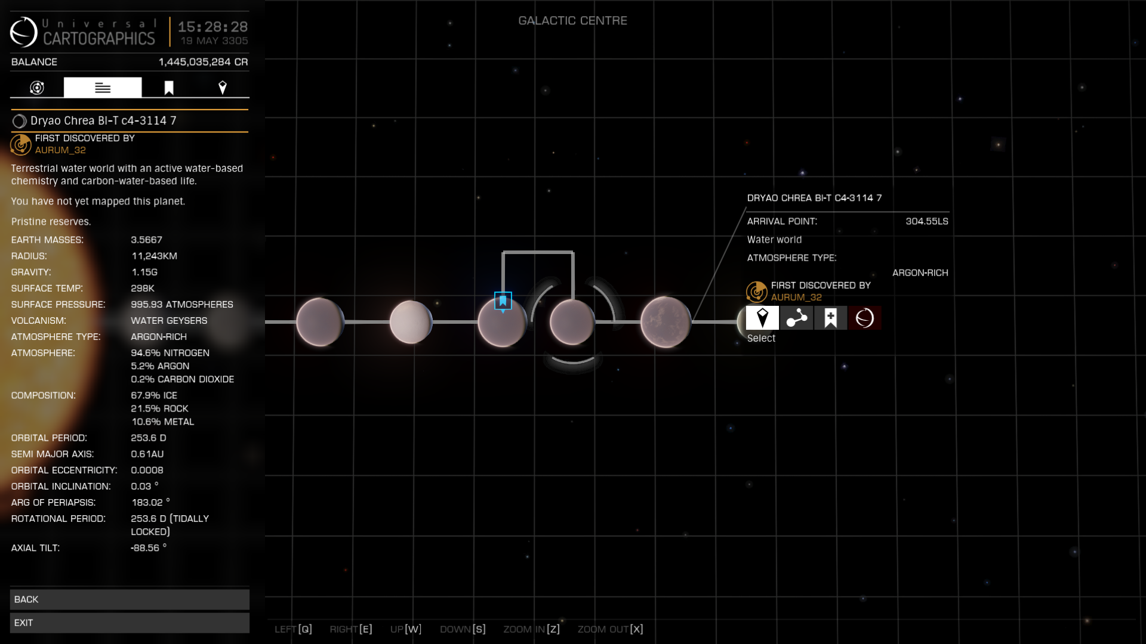Click the RIGHT [E] control hint
This screenshot has width=1146, height=644.
point(351,629)
